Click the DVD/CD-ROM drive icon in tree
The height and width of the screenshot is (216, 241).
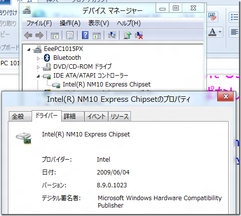(x=47, y=67)
